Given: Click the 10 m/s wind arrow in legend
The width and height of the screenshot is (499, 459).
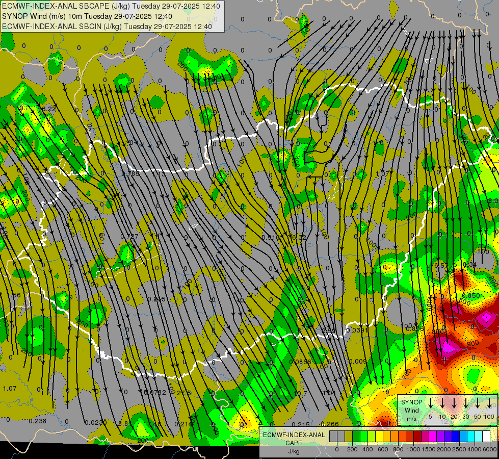Looking at the screenshot, I should pos(442,403).
